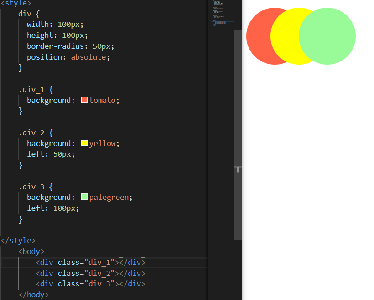This screenshot has width=374, height=300.
Task: Click the opening '<body>' tag
Action: pos(31,251)
